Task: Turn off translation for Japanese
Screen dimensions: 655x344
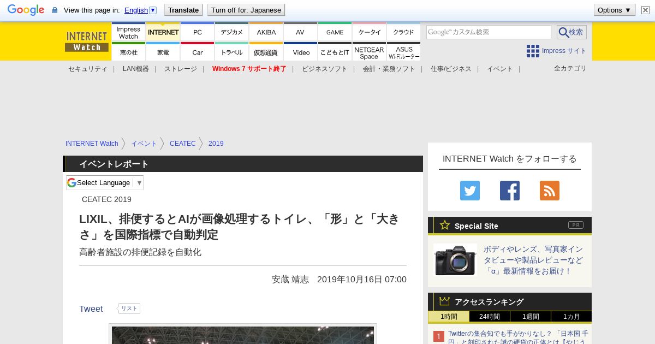Action: (246, 10)
